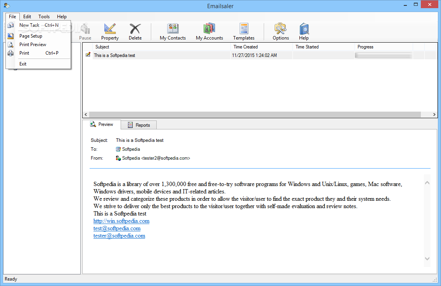Image resolution: width=441 pixels, height=286 pixels.
Task: Open the Templates toolbar icon
Action: 244,29
